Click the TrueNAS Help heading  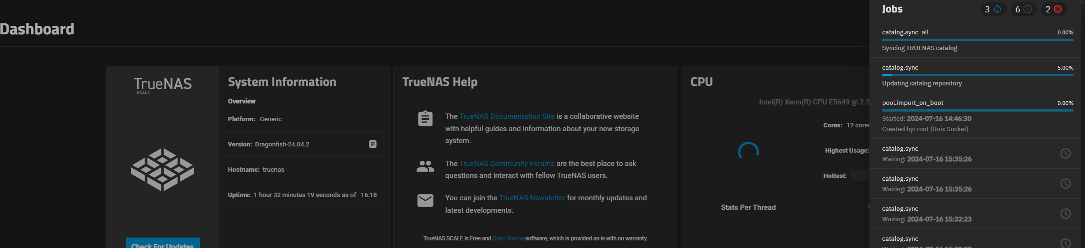click(440, 82)
